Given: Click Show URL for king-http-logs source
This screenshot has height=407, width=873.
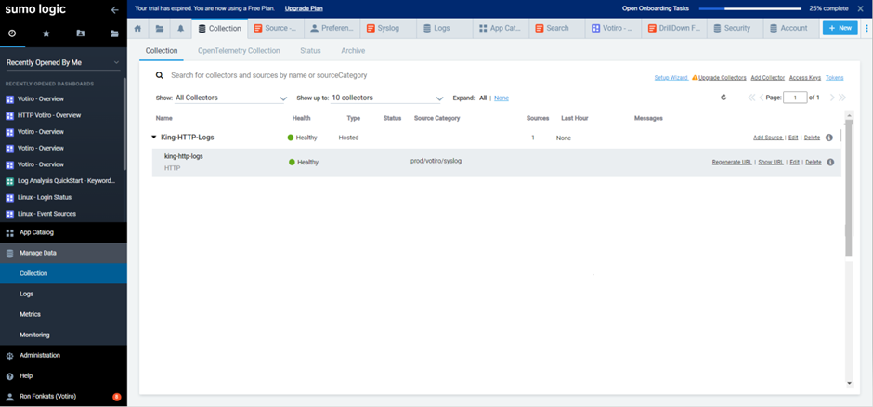Looking at the screenshot, I should (771, 162).
